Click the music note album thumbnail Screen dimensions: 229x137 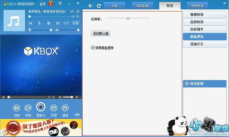click(x=14, y=21)
